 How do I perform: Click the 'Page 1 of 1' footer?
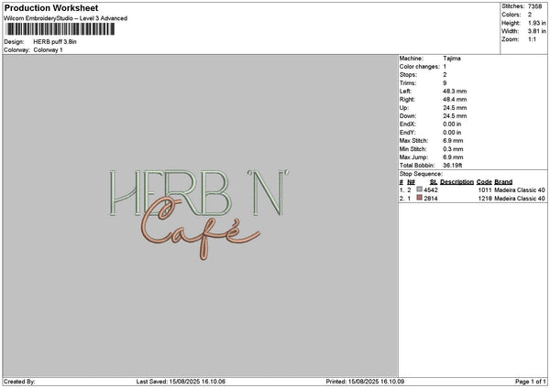tap(531, 382)
